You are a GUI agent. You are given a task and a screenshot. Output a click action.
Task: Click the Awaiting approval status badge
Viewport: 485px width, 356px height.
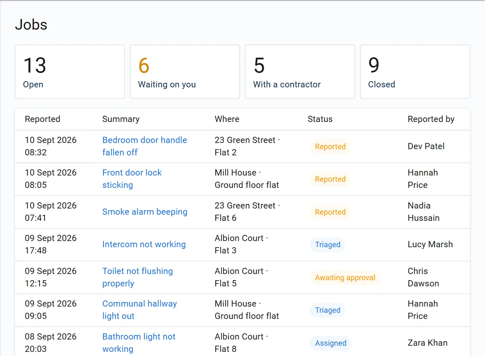tap(345, 278)
